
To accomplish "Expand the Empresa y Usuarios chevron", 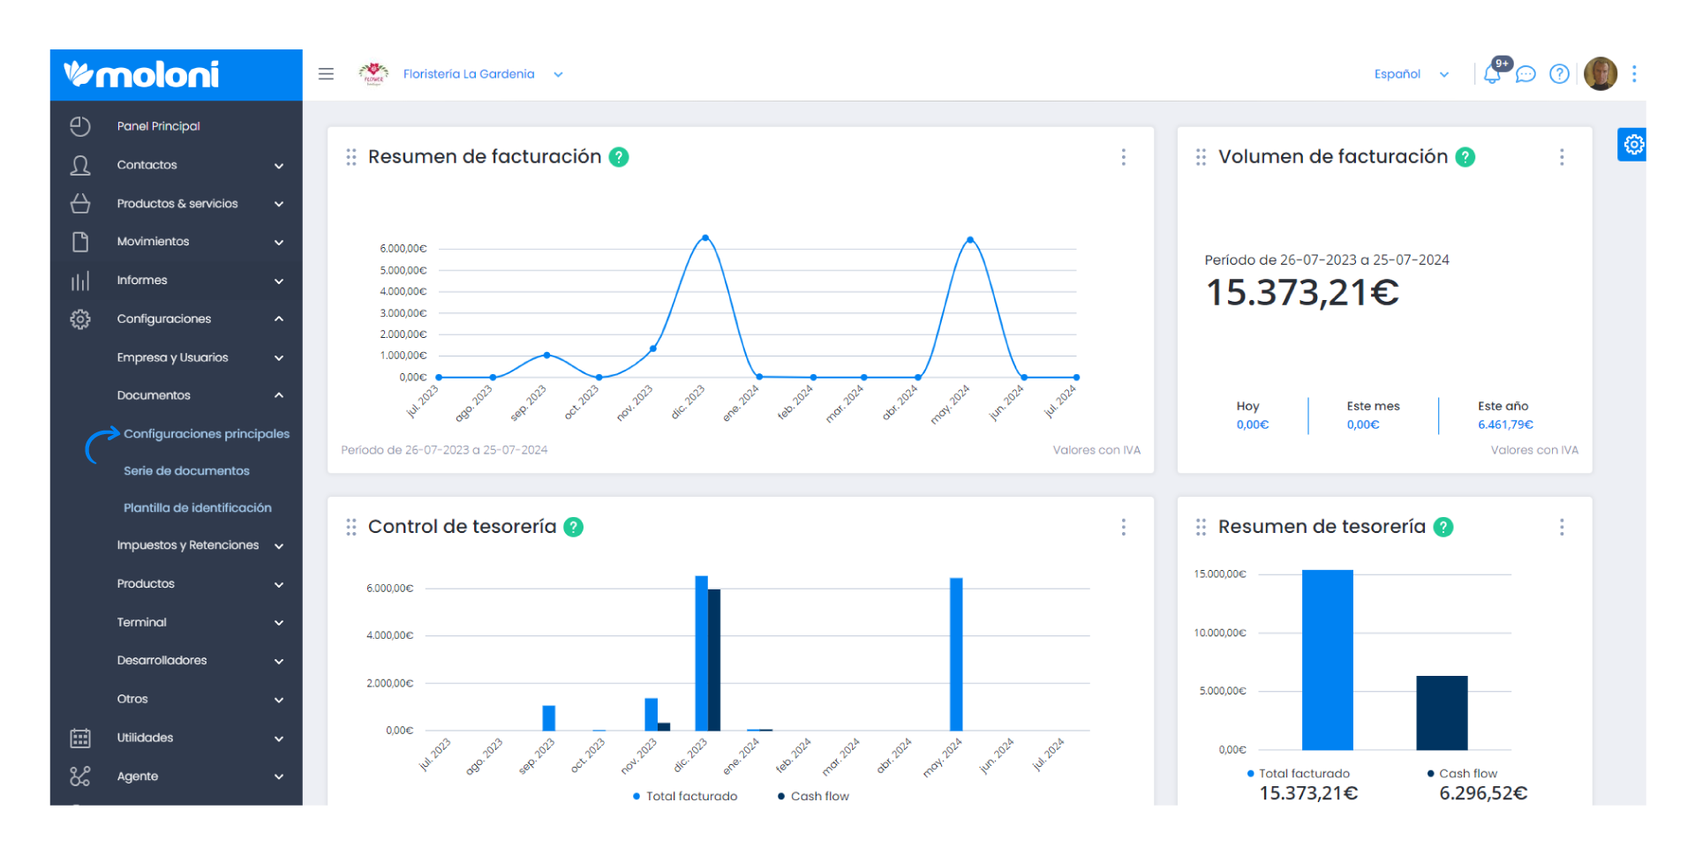I will pos(279,358).
